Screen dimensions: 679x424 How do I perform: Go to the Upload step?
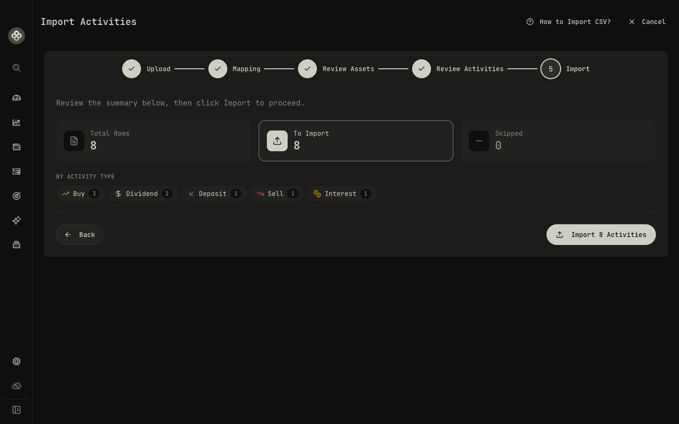[x=146, y=69]
